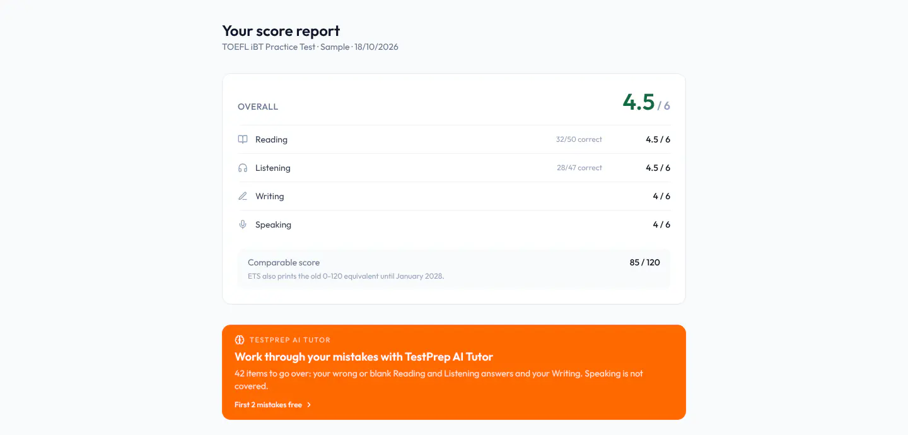Click the Listening 4.5 / 6 score
This screenshot has width=908, height=435.
[658, 168]
